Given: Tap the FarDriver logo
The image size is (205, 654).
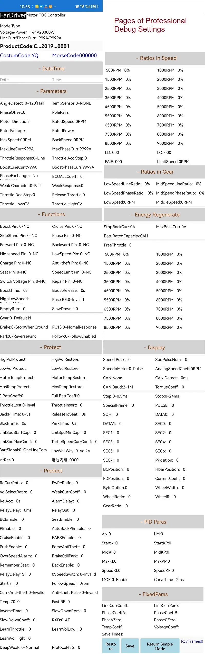Looking at the screenshot, I should click(13, 15).
